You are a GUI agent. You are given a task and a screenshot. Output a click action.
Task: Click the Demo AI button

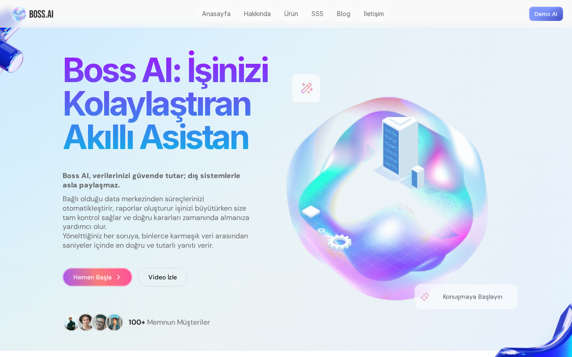546,14
